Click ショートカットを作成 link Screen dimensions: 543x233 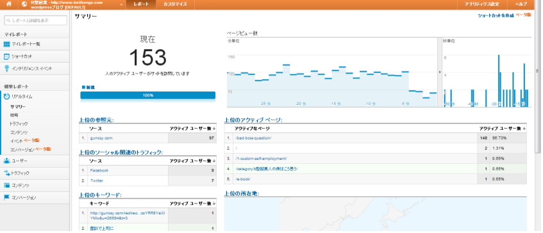[x=496, y=15]
